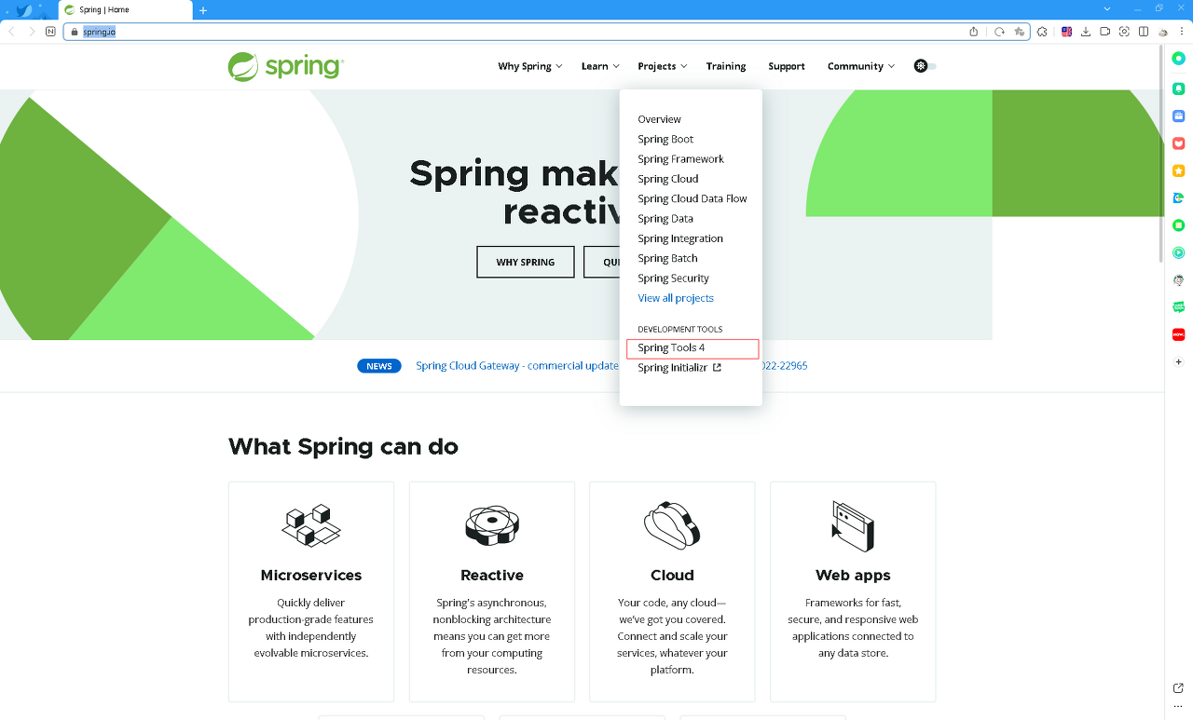Go forward to the next page
The width and height of the screenshot is (1193, 720).
click(x=32, y=31)
